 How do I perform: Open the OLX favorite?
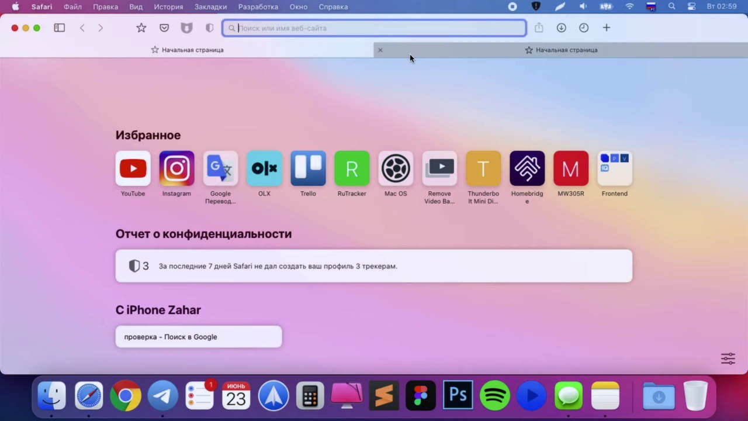[x=264, y=168]
